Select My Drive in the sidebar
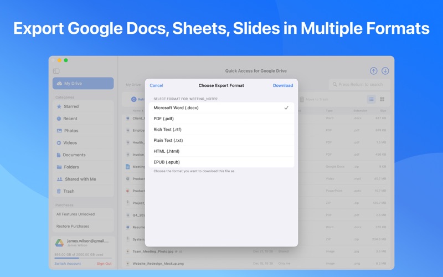 83,84
